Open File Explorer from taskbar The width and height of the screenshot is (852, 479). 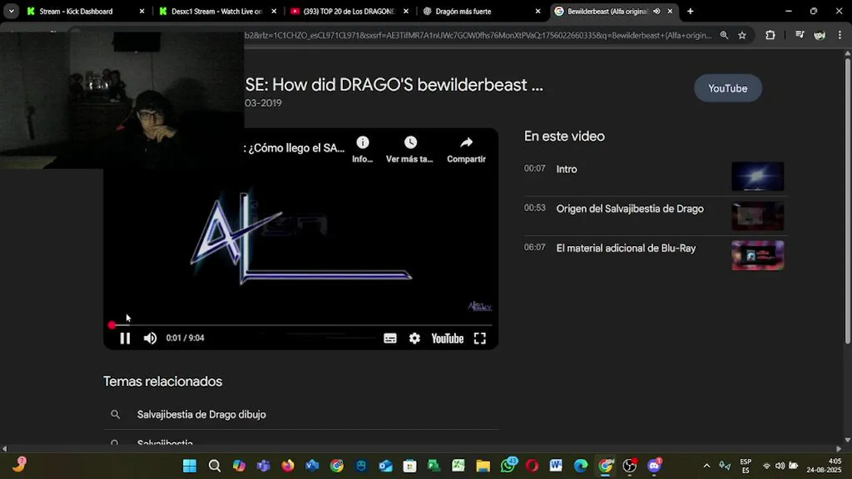coord(483,466)
